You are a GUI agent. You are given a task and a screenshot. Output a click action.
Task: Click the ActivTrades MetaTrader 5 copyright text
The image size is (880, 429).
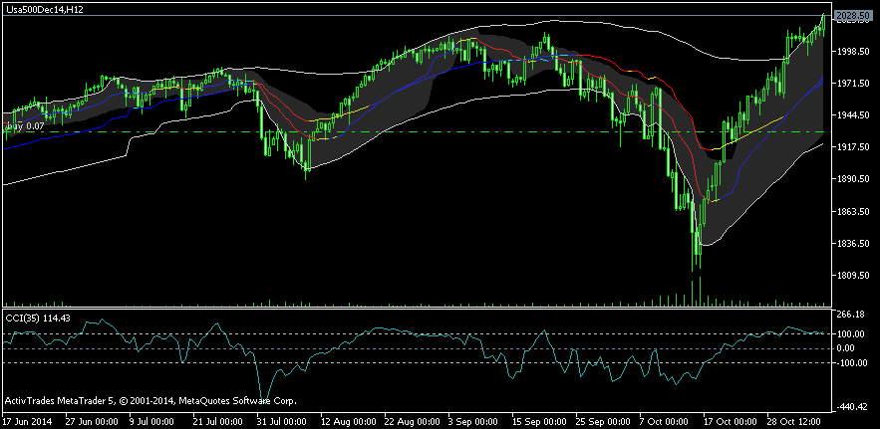150,401
